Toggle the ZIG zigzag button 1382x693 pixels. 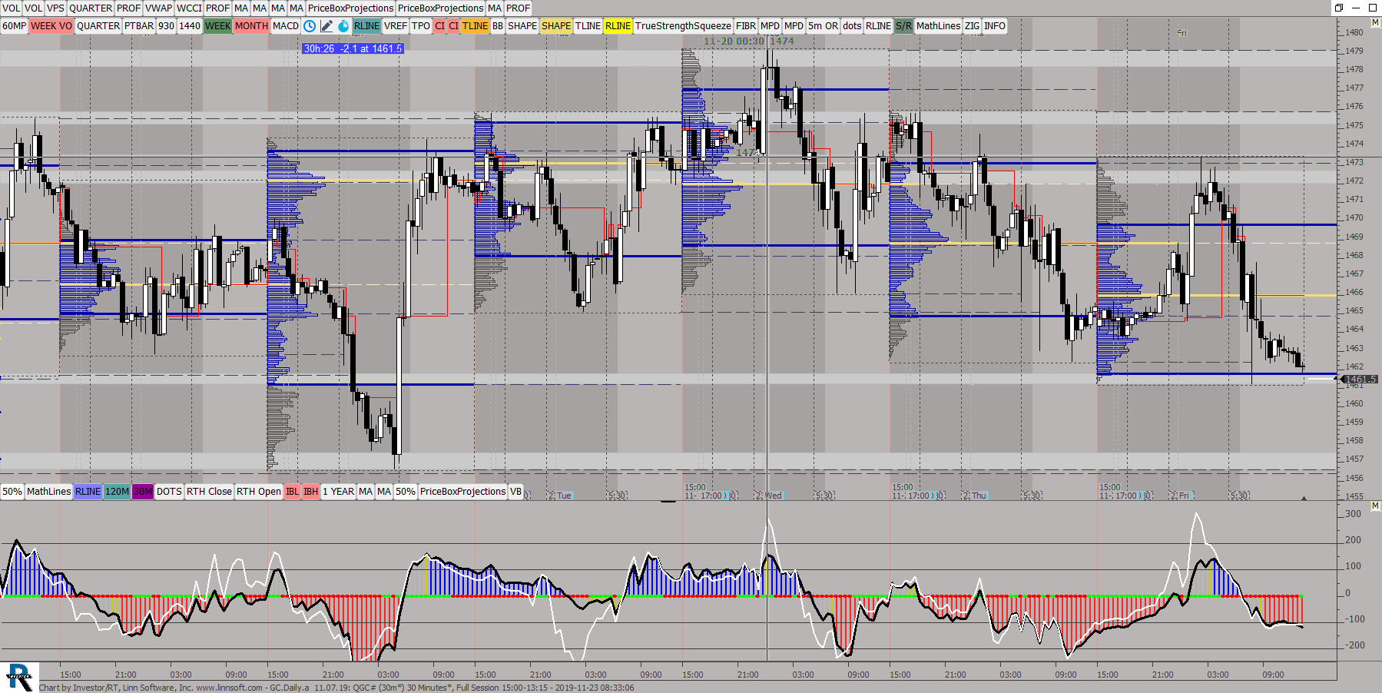click(x=973, y=26)
